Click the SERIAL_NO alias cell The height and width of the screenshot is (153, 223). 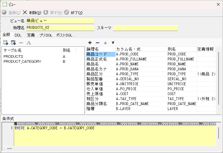tap(182, 79)
